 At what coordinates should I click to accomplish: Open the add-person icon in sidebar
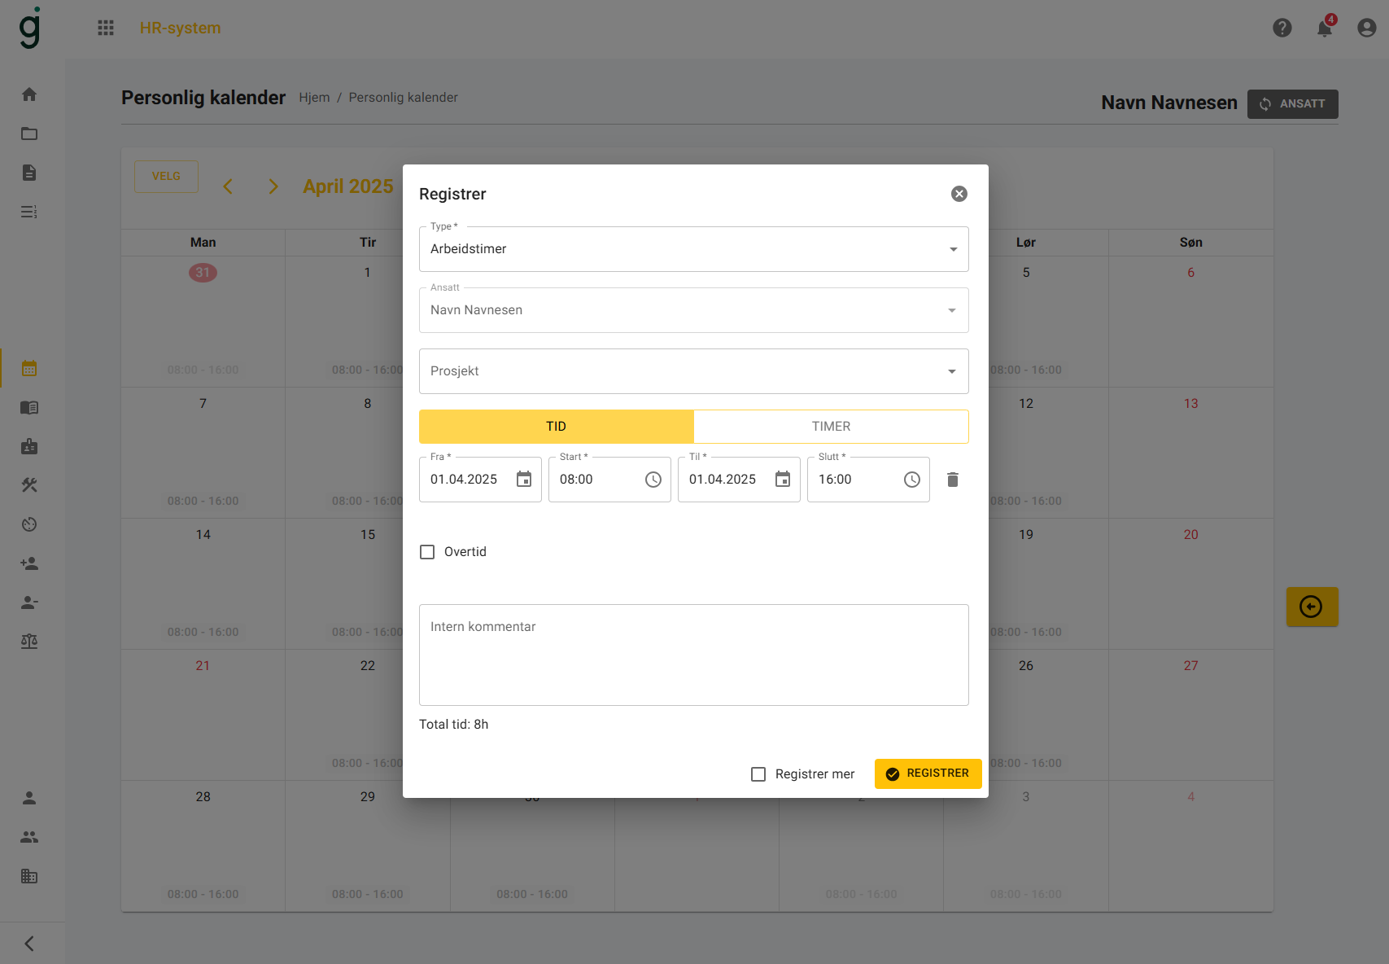pyautogui.click(x=29, y=563)
